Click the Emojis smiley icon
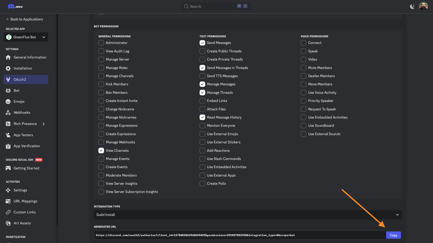 click(8, 101)
